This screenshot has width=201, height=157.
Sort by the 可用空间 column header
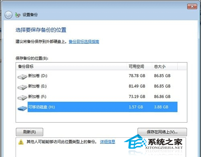pos(139,66)
